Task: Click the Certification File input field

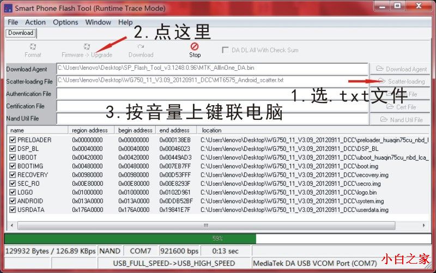Action: [212, 106]
